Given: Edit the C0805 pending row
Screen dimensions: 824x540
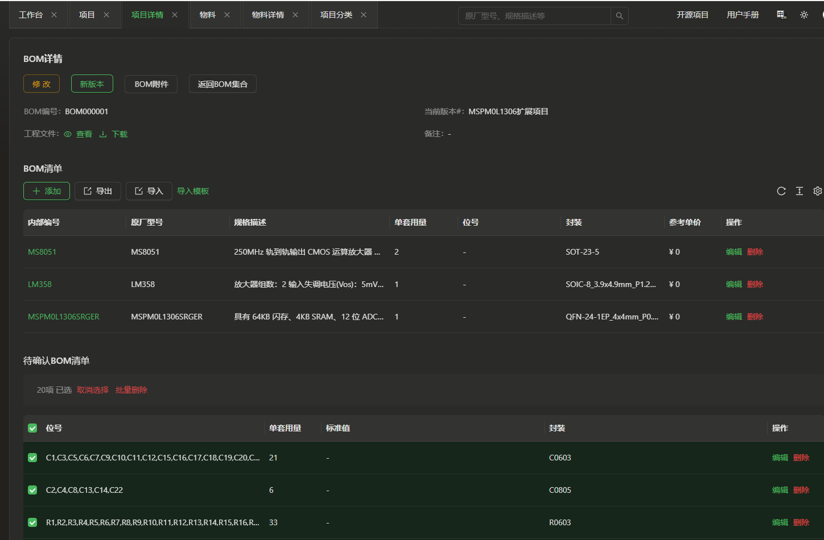Looking at the screenshot, I should coord(780,490).
